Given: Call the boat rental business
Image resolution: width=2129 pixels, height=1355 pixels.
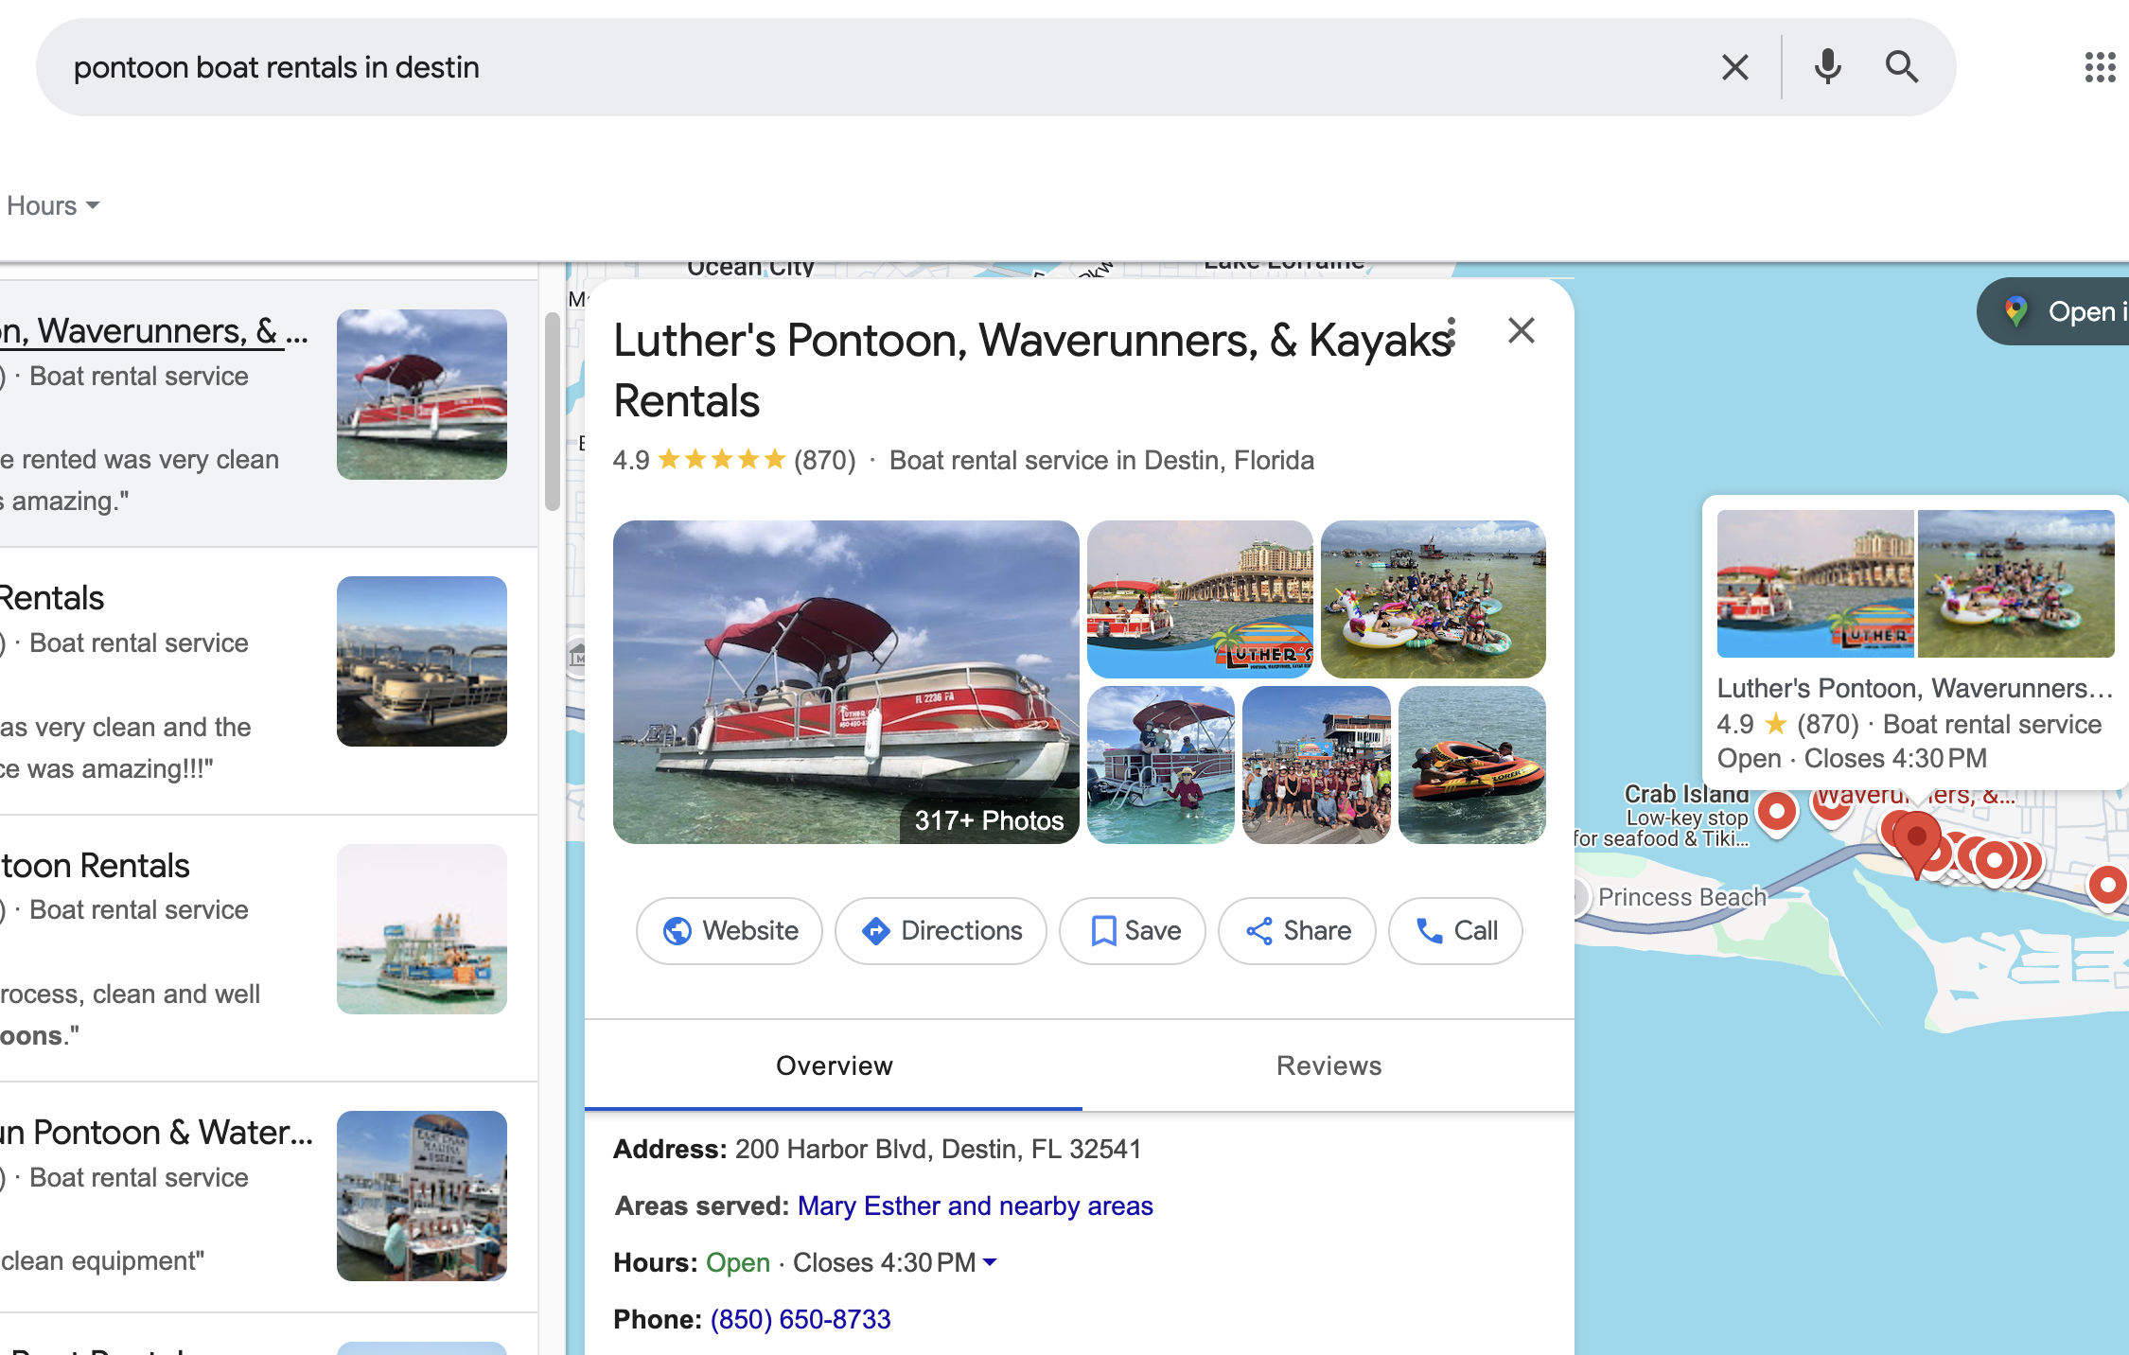Looking at the screenshot, I should [x=1455, y=931].
